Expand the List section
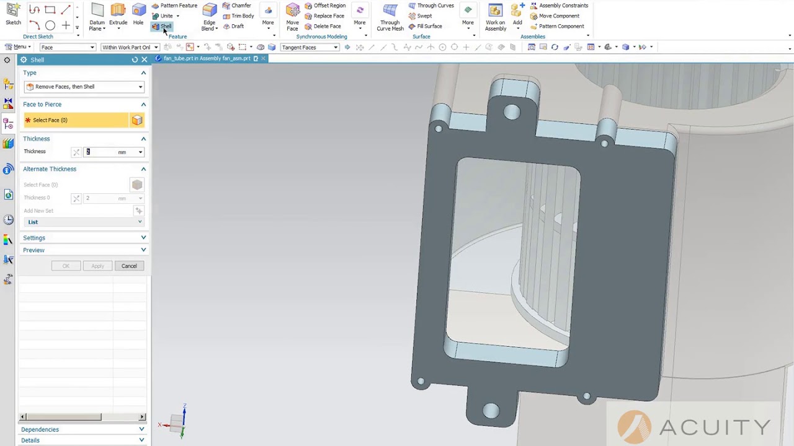The width and height of the screenshot is (794, 446). pyautogui.click(x=140, y=222)
